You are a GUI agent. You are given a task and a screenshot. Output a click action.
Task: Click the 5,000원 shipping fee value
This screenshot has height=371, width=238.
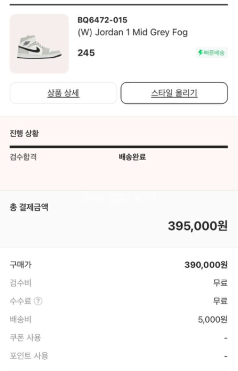[x=212, y=320]
